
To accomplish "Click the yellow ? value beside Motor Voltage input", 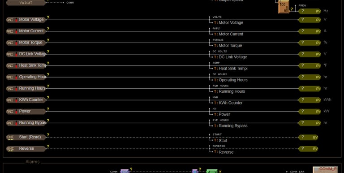I will 48,17.
